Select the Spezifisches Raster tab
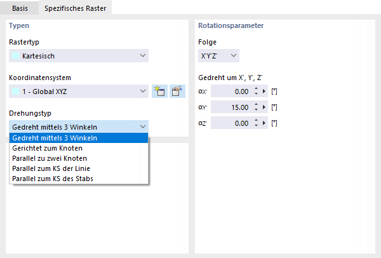The height and width of the screenshot is (258, 381). tap(74, 8)
